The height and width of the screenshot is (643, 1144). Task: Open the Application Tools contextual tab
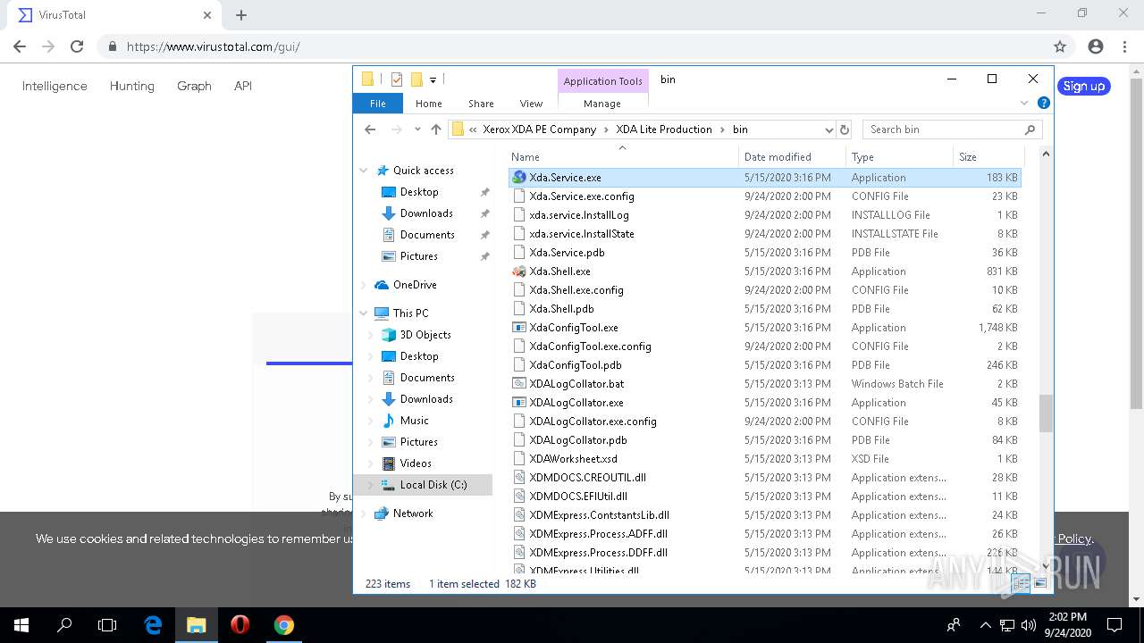pos(602,81)
